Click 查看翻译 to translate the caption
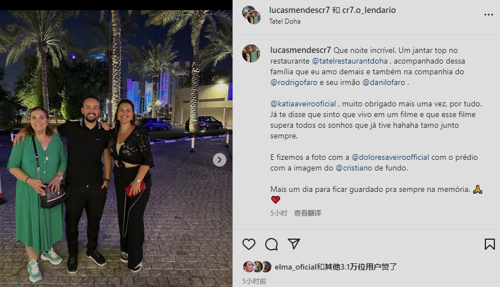The image size is (500, 287). coord(307,213)
